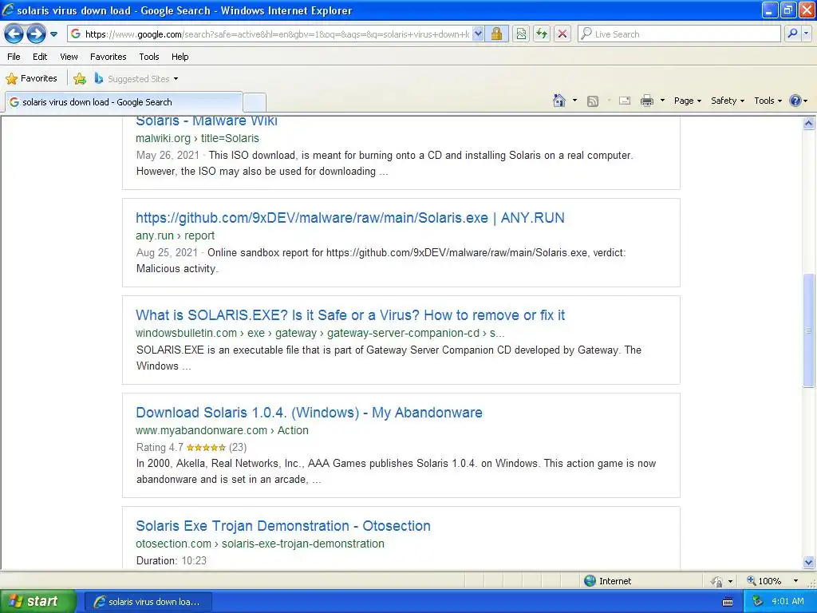Screen dimensions: 817x613
Task: Click the Protected Mode status icon
Action: pos(717,581)
